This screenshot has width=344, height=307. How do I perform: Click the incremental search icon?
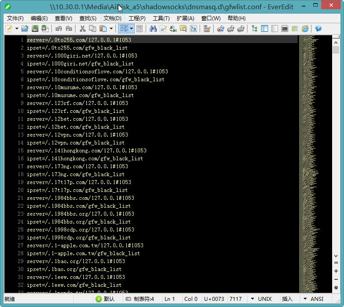coord(193,29)
